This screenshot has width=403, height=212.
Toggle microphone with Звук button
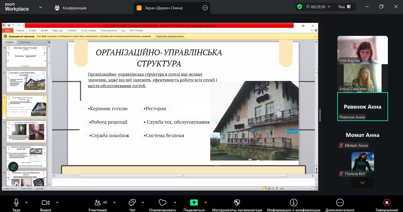tap(16, 203)
